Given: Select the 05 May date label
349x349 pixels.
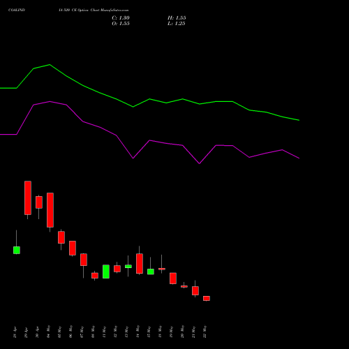Looking at the screenshot, I should click(60, 332).
